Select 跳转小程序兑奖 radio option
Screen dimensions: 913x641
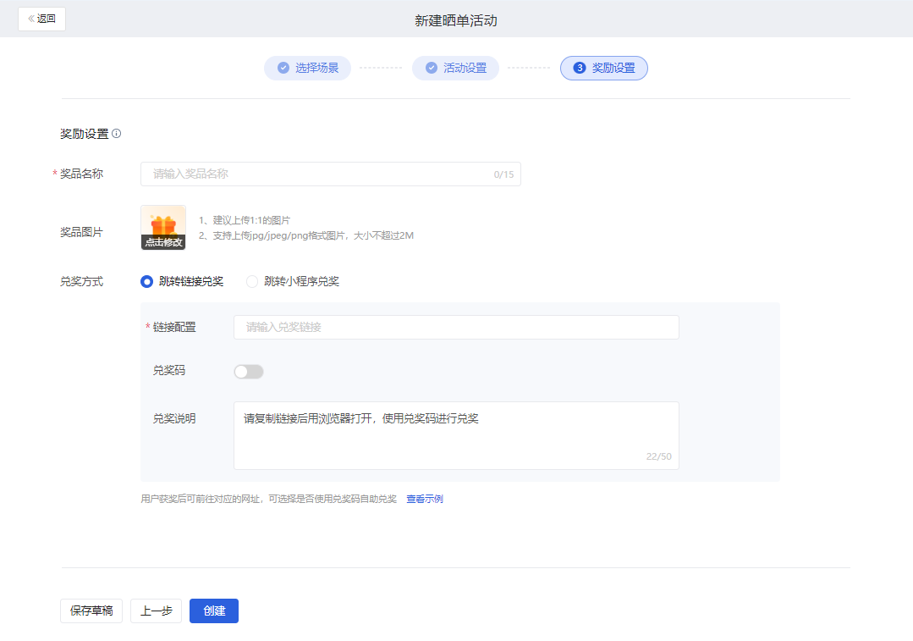pyautogui.click(x=293, y=281)
